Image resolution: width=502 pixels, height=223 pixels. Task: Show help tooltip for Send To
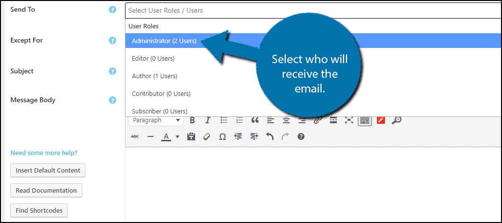click(112, 10)
